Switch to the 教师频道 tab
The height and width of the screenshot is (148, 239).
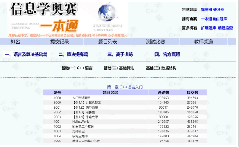click(x=203, y=42)
